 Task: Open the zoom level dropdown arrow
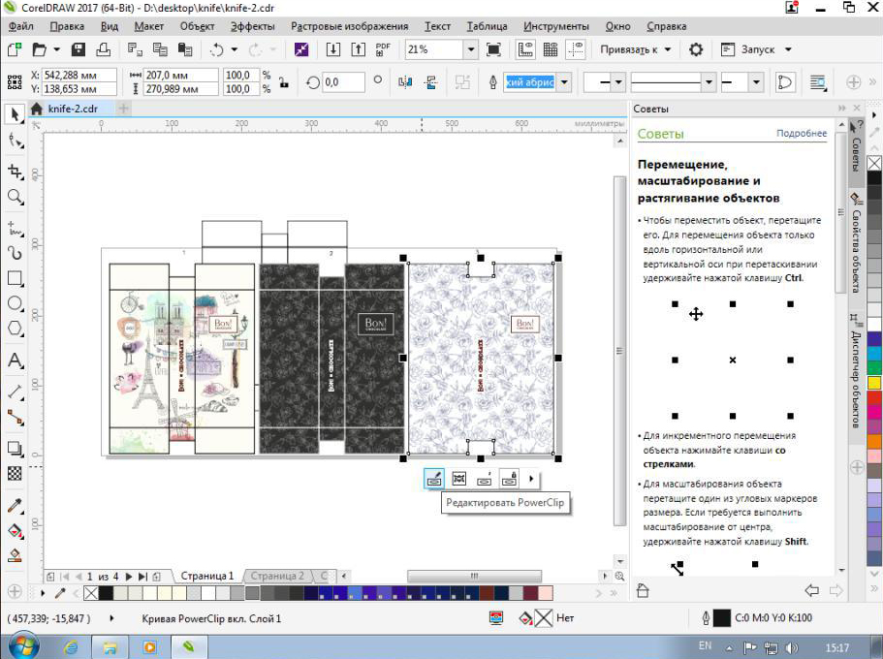click(471, 49)
